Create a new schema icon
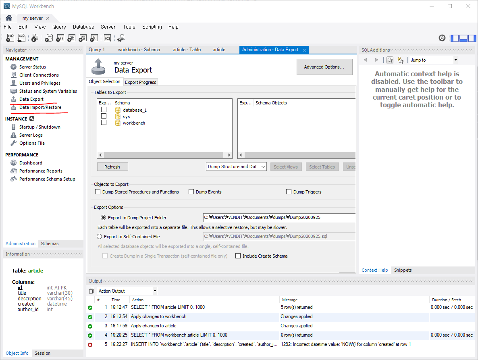Viewport: 478px width, 360px height. coord(49,38)
